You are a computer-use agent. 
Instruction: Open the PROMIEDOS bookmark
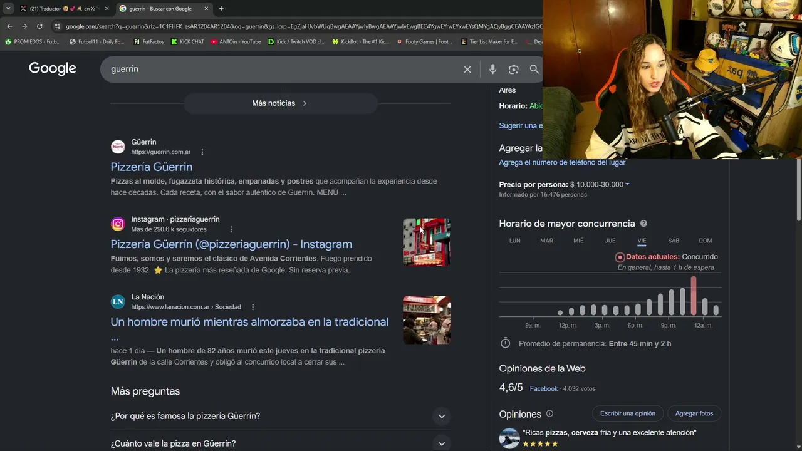coord(33,42)
